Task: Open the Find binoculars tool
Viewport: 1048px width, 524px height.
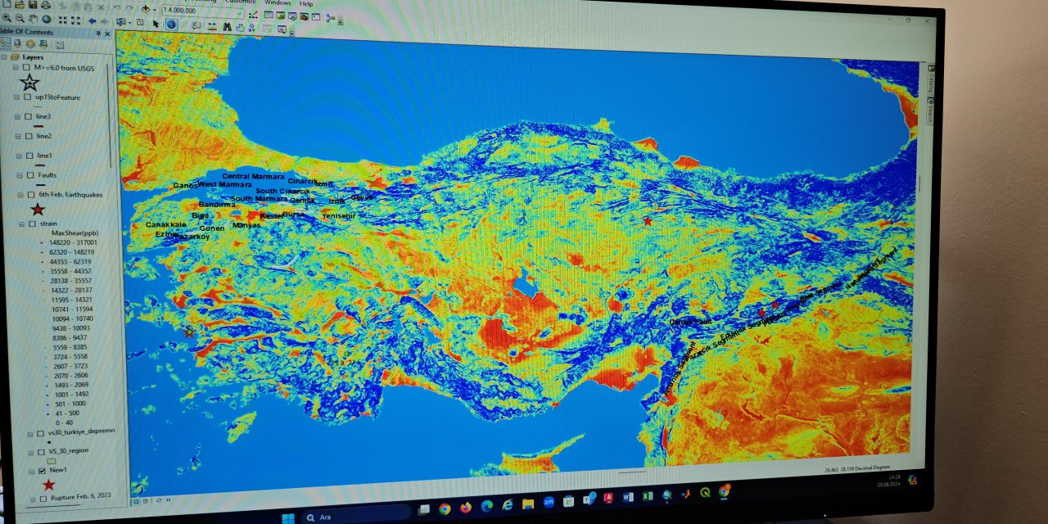Action: coord(225,26)
